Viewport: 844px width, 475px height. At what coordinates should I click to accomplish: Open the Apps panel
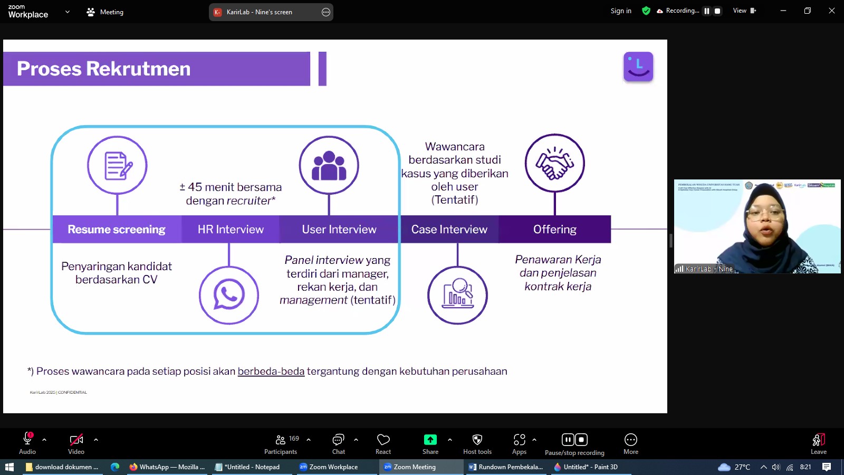tap(519, 444)
